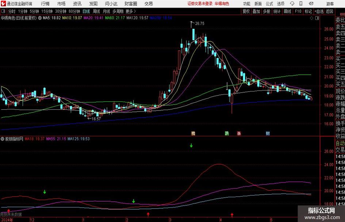Viewport: 345px width, 222px height.
Task: Expand main chart indicator dropdown beside 华锡有色
Action: [40, 18]
